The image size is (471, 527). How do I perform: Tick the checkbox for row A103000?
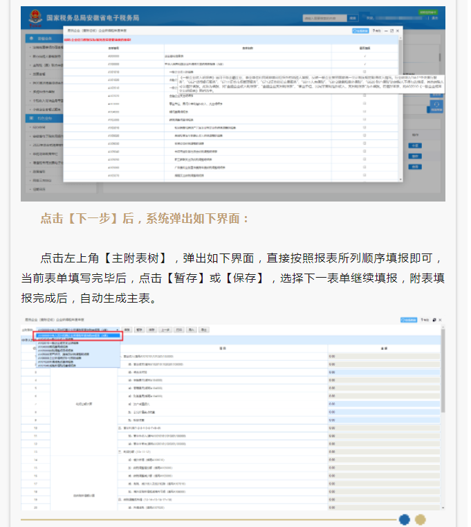(364, 104)
